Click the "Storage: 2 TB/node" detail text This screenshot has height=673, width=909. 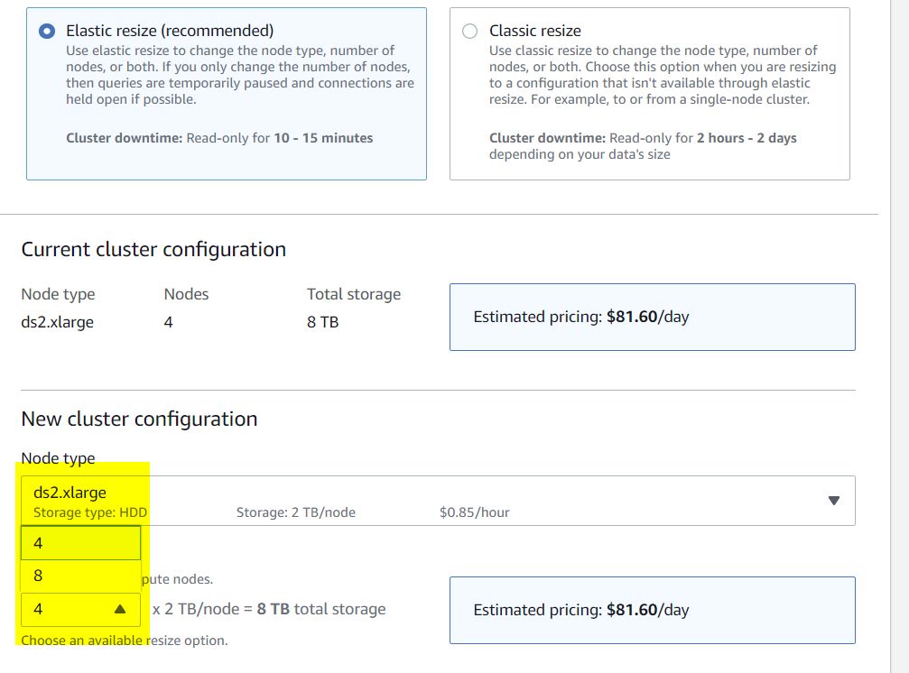295,512
